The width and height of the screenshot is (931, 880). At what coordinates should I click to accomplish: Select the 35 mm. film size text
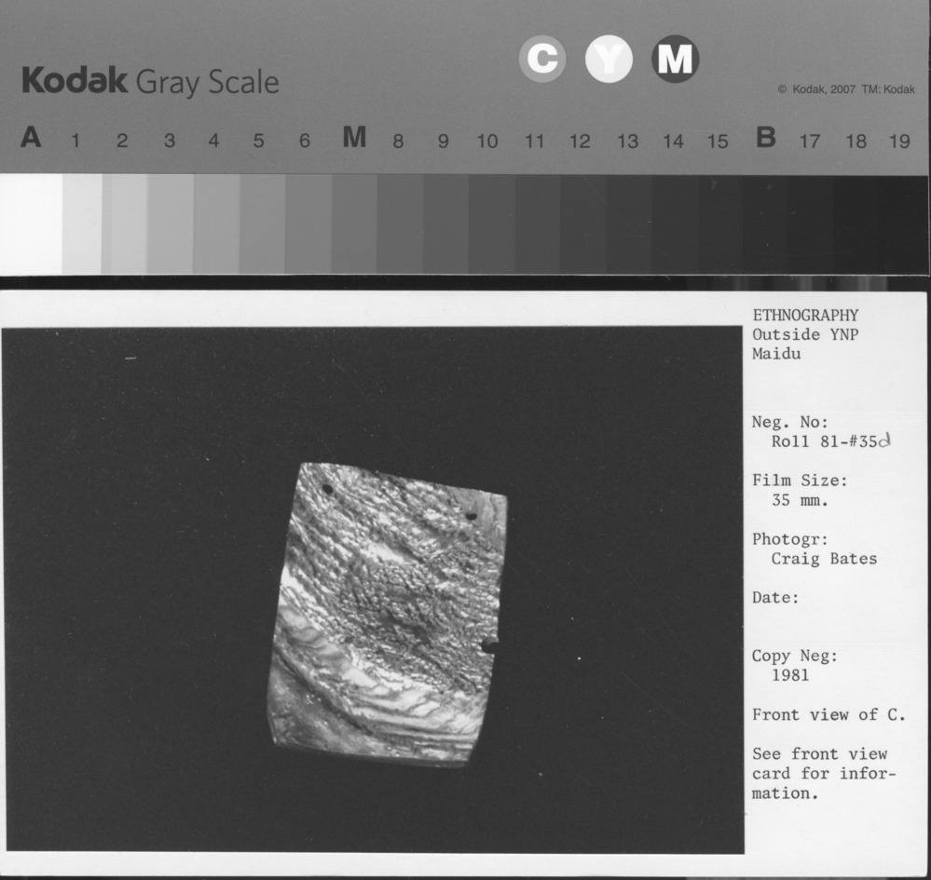[801, 500]
